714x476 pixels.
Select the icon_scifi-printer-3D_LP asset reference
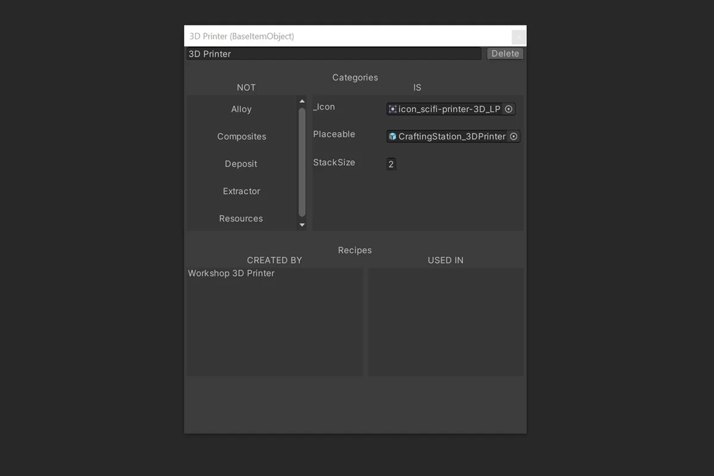[x=446, y=109]
